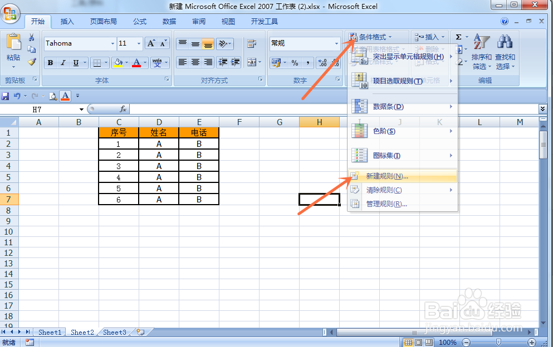Apply comma style
The height and width of the screenshot is (347, 553).
[x=308, y=63]
